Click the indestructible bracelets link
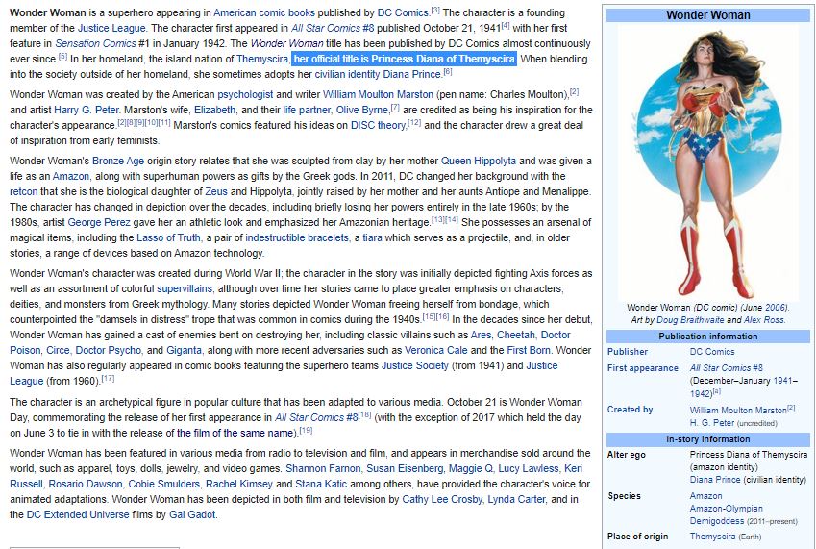This screenshot has width=816, height=549. pyautogui.click(x=297, y=237)
